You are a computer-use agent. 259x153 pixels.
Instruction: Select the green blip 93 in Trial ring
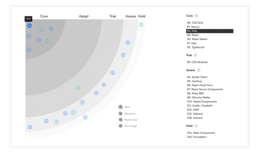[78, 87]
